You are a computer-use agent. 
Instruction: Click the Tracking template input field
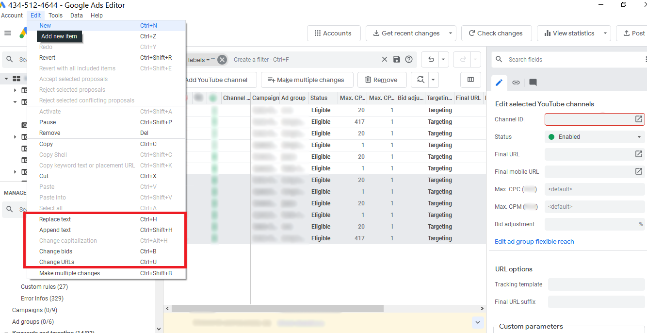[596, 284]
